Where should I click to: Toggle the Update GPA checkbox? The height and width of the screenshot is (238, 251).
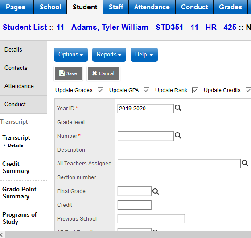point(147,90)
